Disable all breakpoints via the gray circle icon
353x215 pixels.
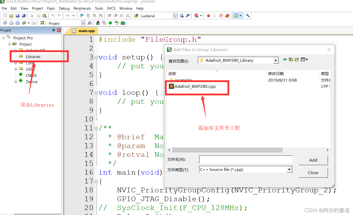214,15
